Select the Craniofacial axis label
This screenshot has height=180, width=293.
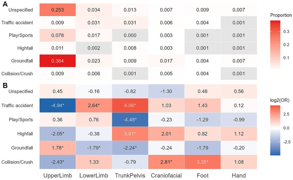(x=166, y=175)
